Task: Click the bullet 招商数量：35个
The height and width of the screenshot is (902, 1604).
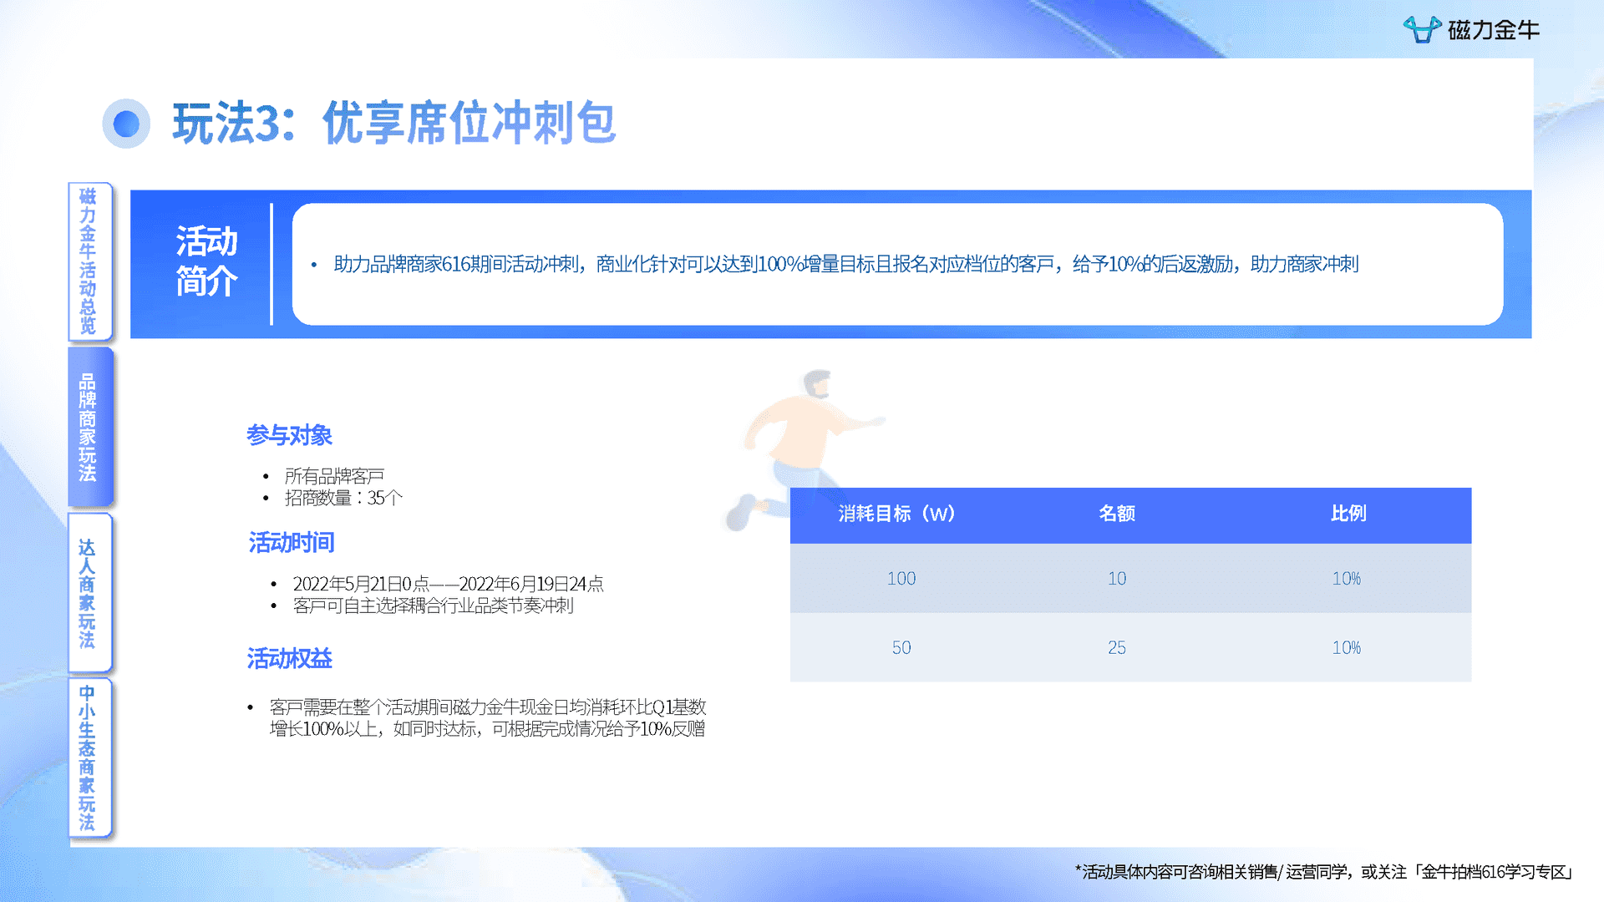Action: (343, 498)
